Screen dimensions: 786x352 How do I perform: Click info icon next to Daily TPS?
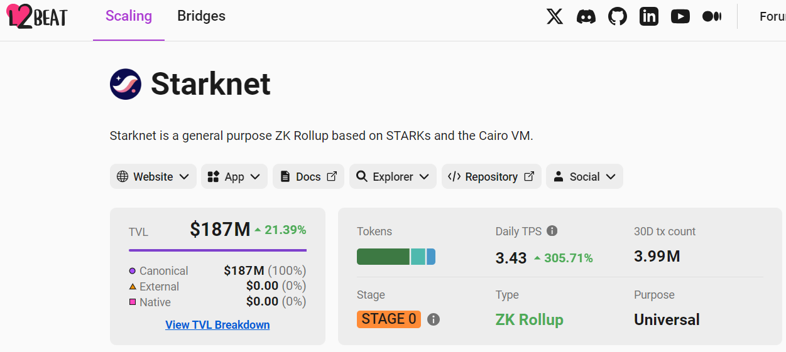click(552, 231)
